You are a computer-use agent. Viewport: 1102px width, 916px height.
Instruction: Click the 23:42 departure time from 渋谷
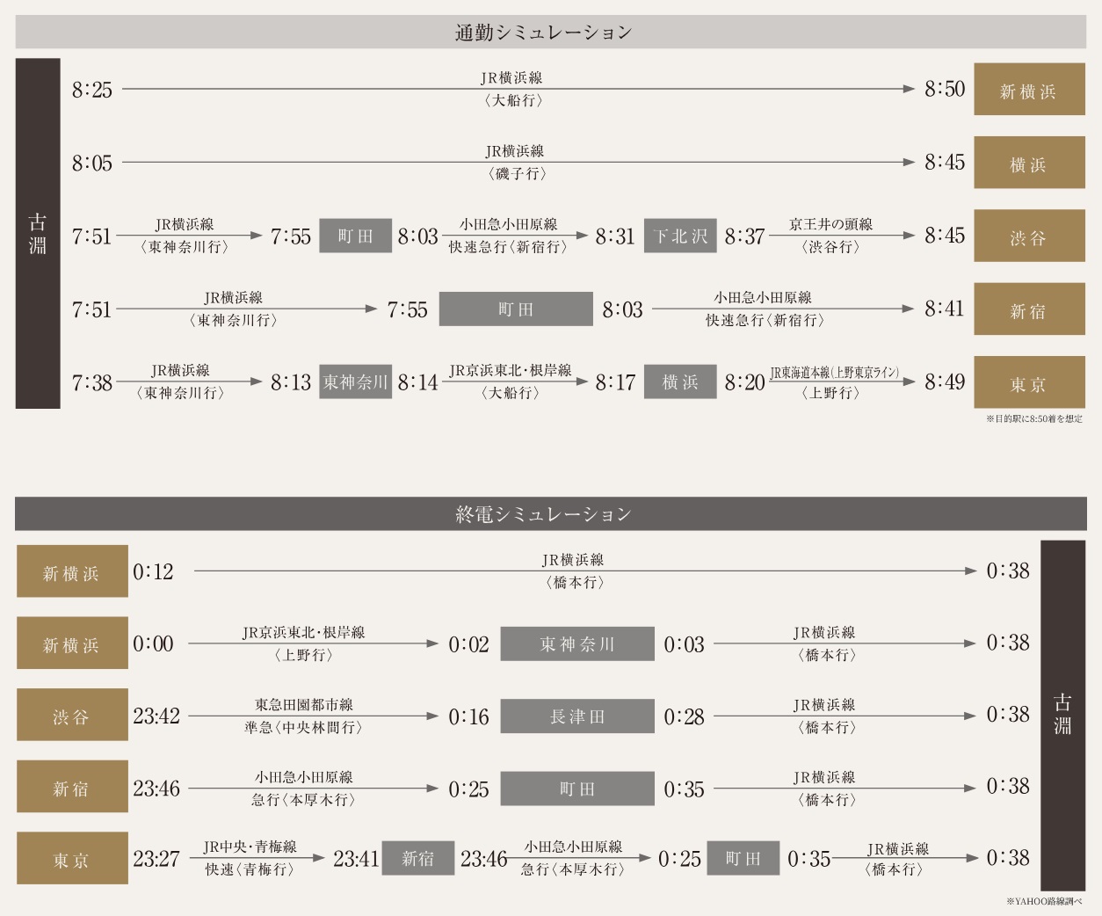click(x=156, y=716)
